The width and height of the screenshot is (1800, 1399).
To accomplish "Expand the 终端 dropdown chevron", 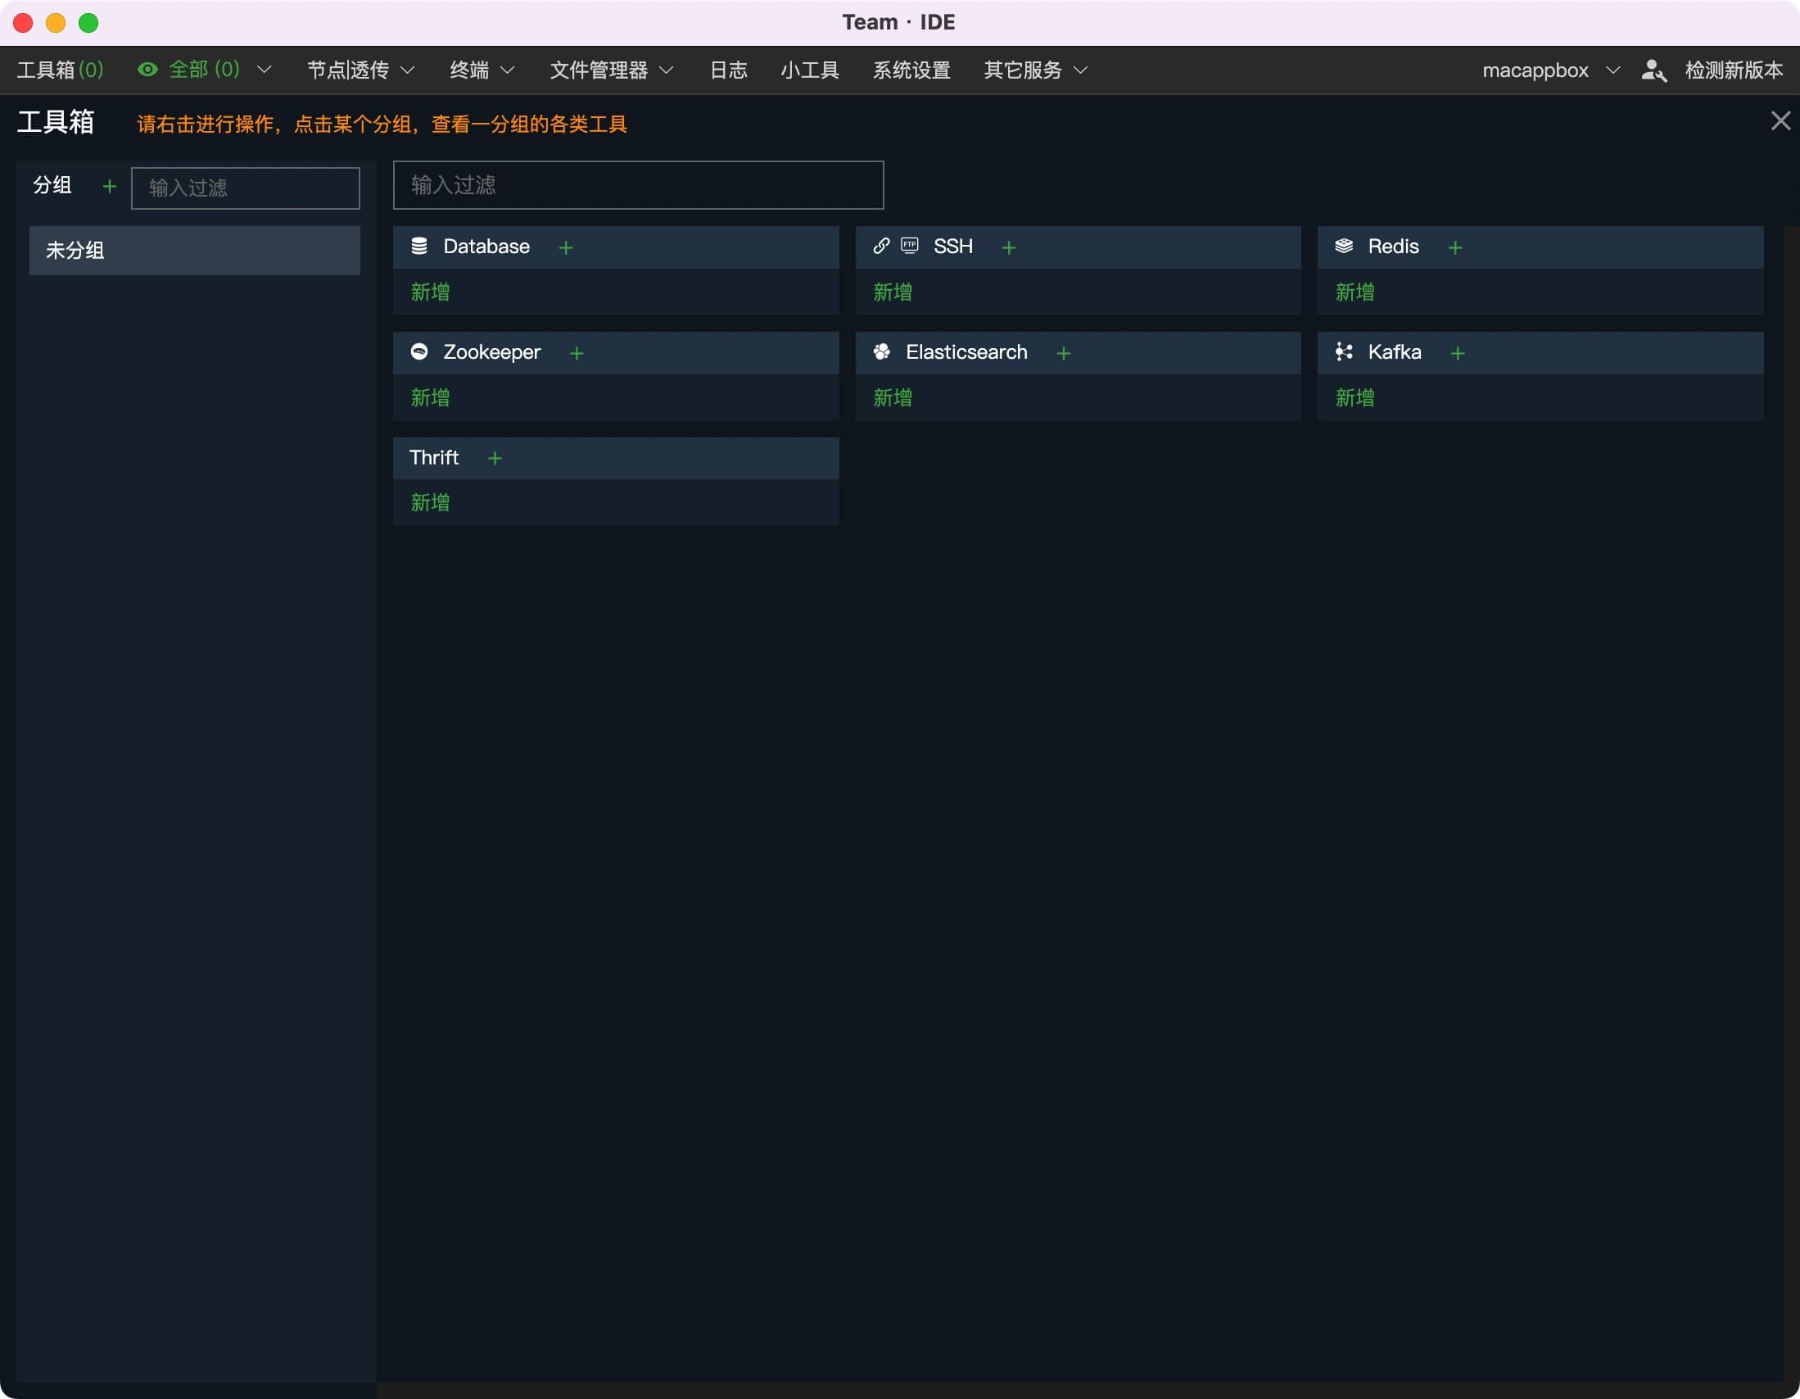I will click(x=508, y=70).
